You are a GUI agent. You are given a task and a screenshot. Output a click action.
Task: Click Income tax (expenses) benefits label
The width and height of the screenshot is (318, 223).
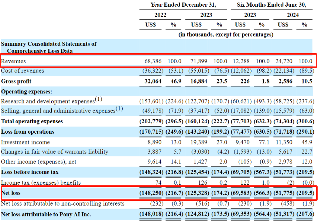click(x=41, y=183)
